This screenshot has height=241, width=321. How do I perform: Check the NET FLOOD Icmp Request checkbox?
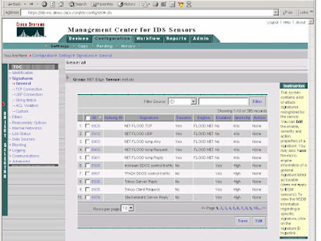pos(87,150)
